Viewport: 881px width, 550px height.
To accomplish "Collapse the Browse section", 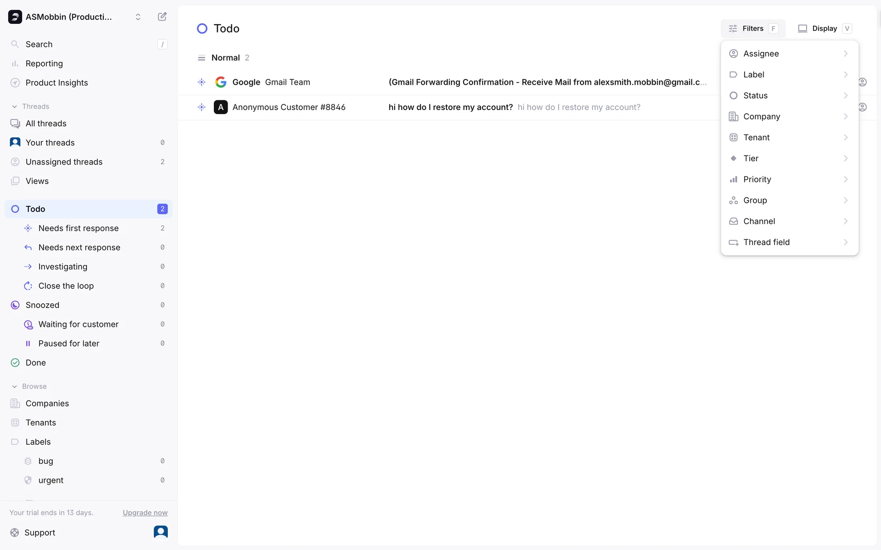I will click(x=15, y=386).
